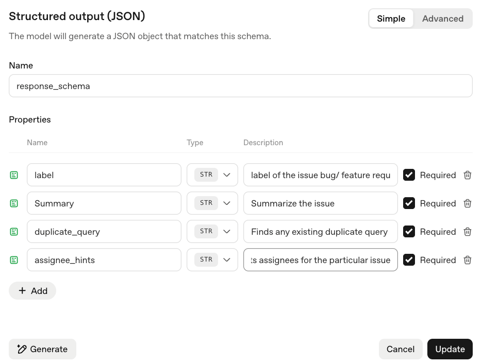Open the type dropdown for label
This screenshot has width=482, height=364.
[212, 175]
